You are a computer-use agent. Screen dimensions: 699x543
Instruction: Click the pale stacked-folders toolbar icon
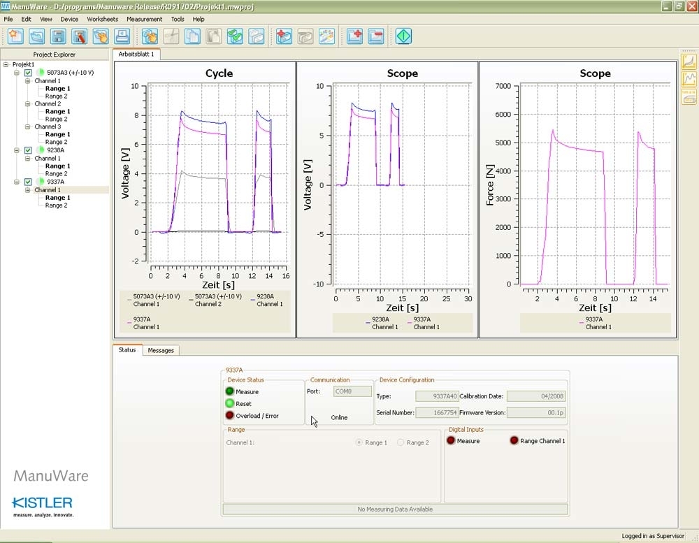(257, 36)
